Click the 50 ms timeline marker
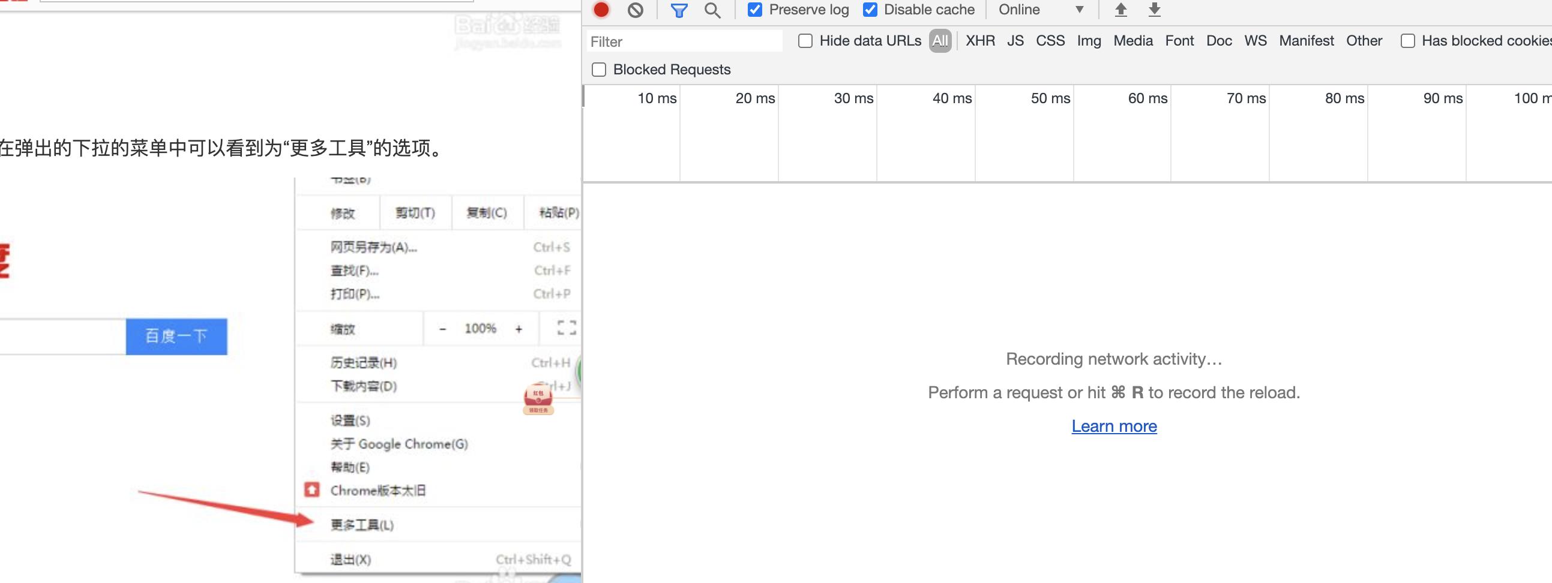 pos(1050,98)
